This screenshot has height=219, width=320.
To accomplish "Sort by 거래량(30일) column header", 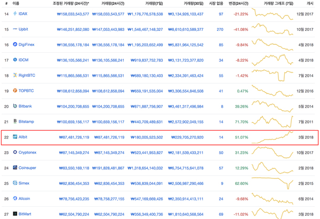I will click(194, 3).
